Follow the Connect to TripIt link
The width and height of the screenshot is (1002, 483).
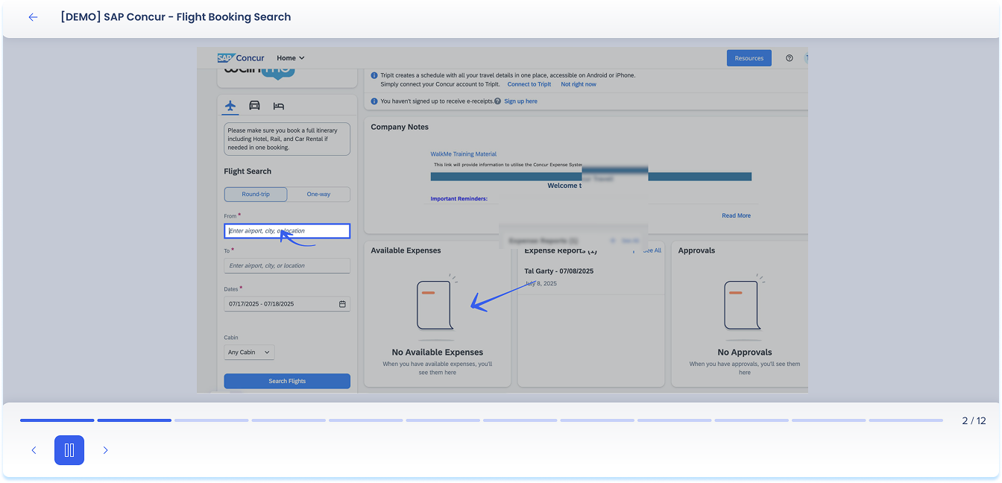coord(529,84)
